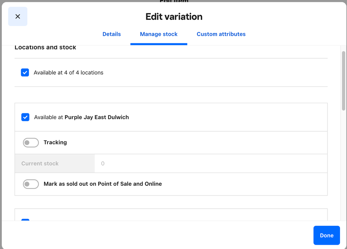Select the Manage stock tab
The width and height of the screenshot is (347, 249).
coord(158,34)
